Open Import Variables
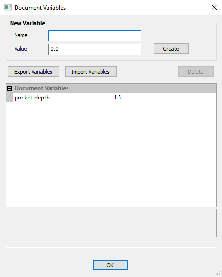This screenshot has height=277, width=222. point(91,72)
